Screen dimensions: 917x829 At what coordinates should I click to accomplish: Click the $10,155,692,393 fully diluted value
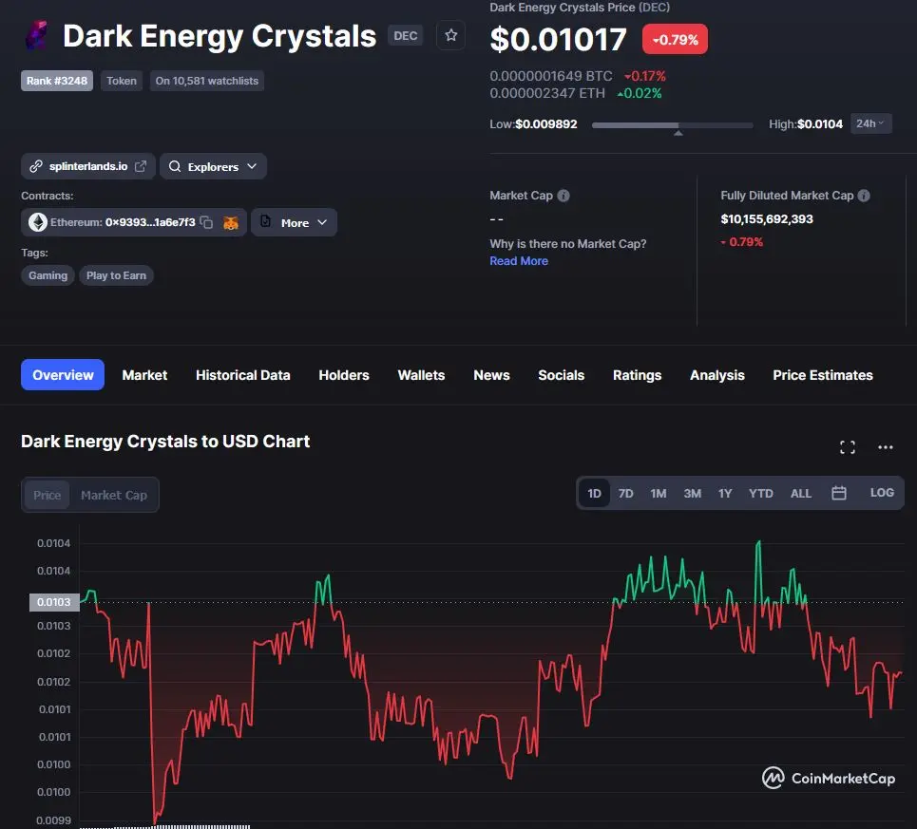(x=767, y=219)
